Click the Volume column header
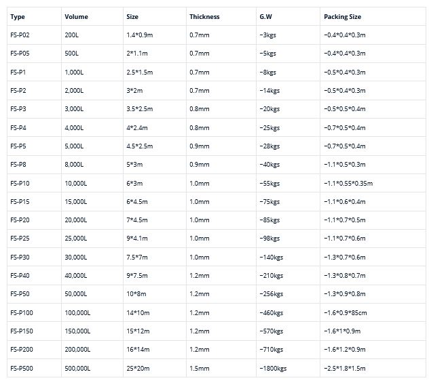Viewport: 429px width, 391px height. [x=76, y=16]
